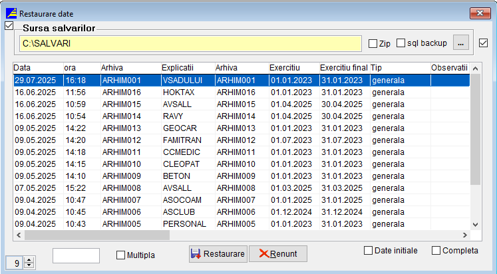The image size is (497, 274).
Task: Click the Exercitiu final column header
Action: pyautogui.click(x=345, y=68)
